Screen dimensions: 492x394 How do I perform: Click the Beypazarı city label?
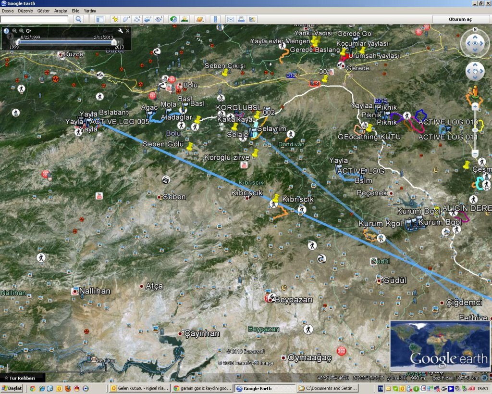[294, 300]
